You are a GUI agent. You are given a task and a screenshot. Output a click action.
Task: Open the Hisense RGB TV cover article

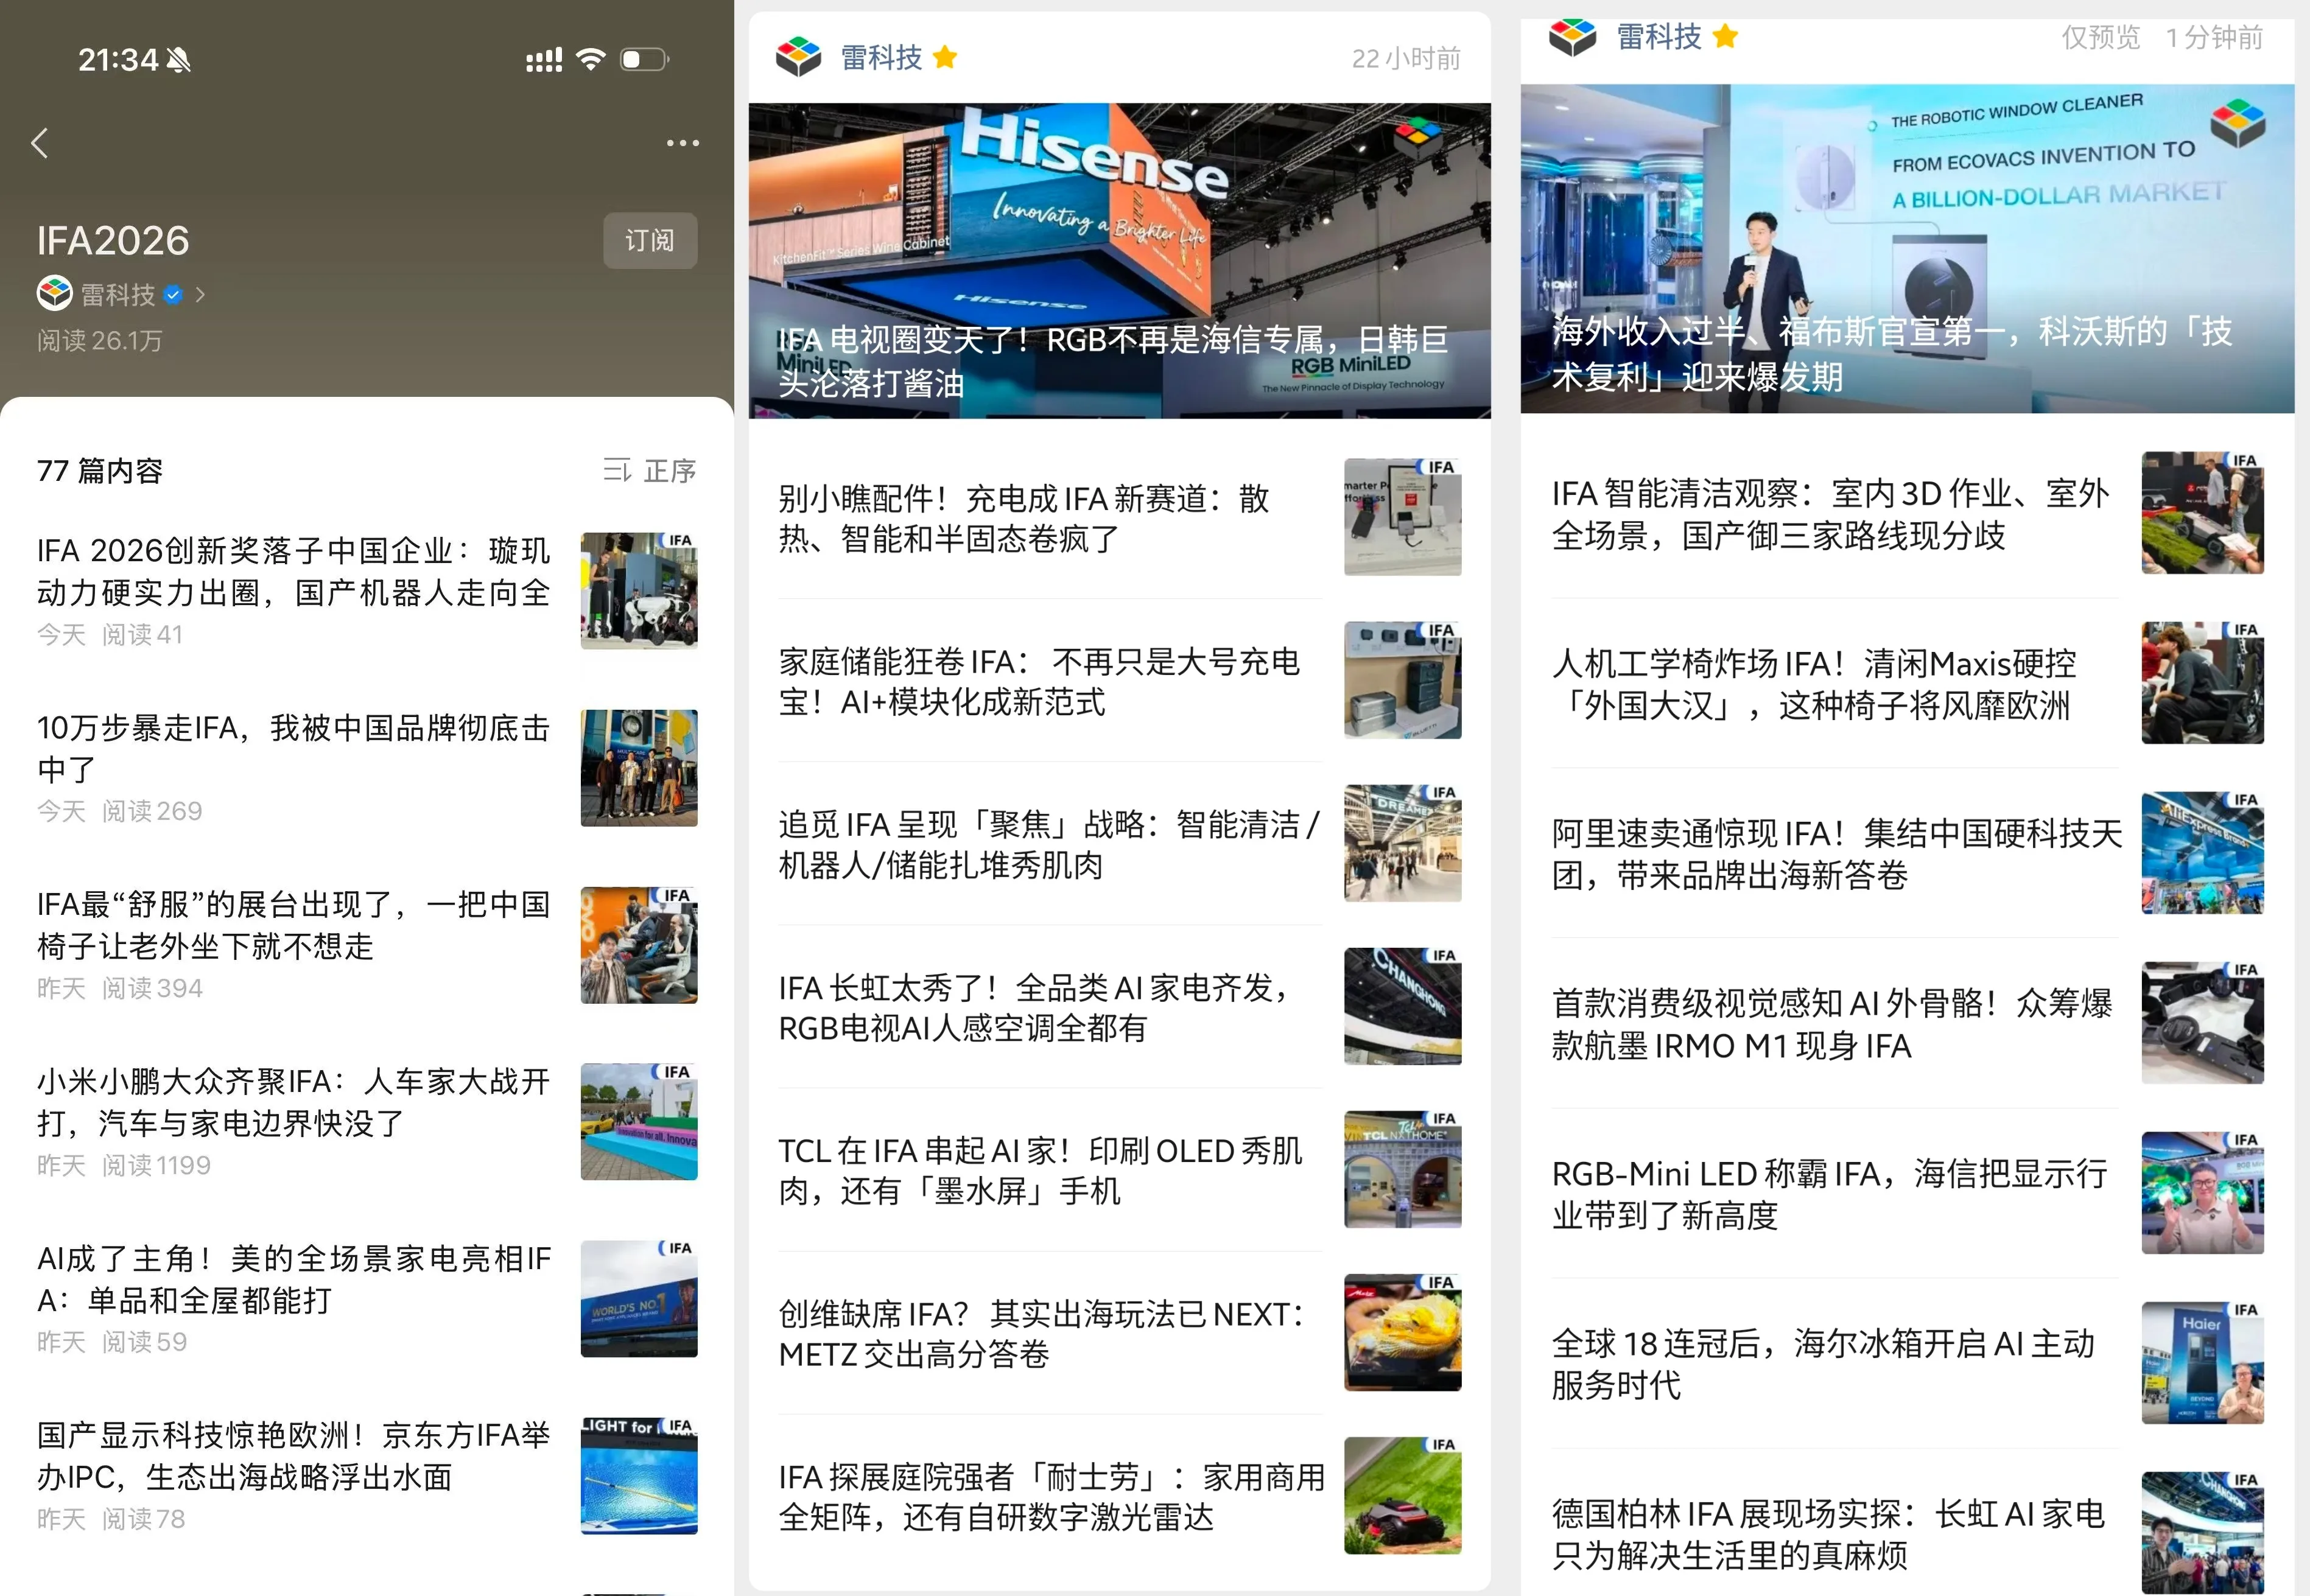[1120, 260]
